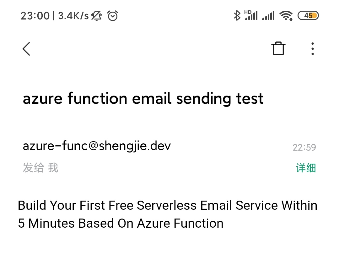Image resolution: width=339 pixels, height=261 pixels.
Task: Tap the HD signal strength bars
Action: click(x=251, y=15)
